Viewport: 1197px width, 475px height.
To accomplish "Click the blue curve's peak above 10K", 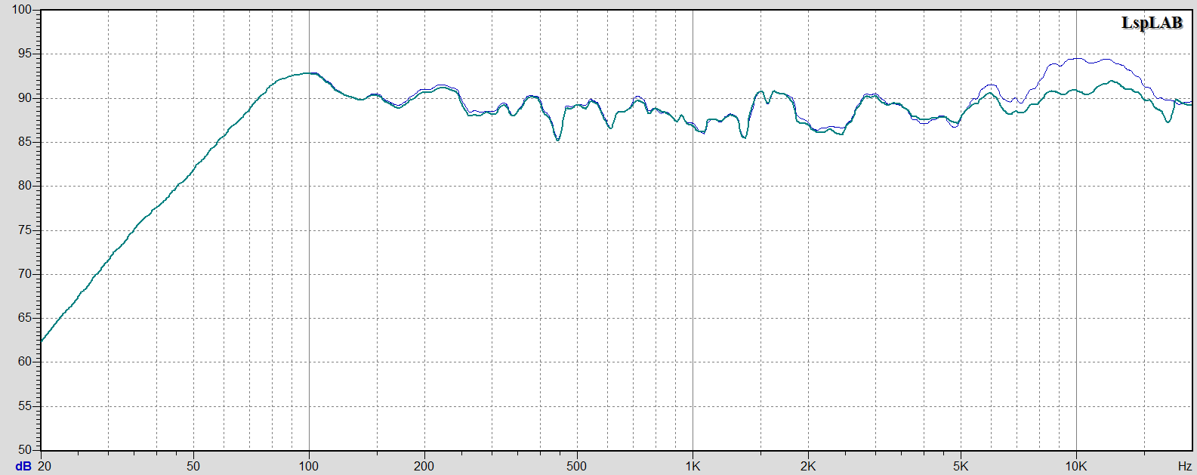I will pos(1076,58).
